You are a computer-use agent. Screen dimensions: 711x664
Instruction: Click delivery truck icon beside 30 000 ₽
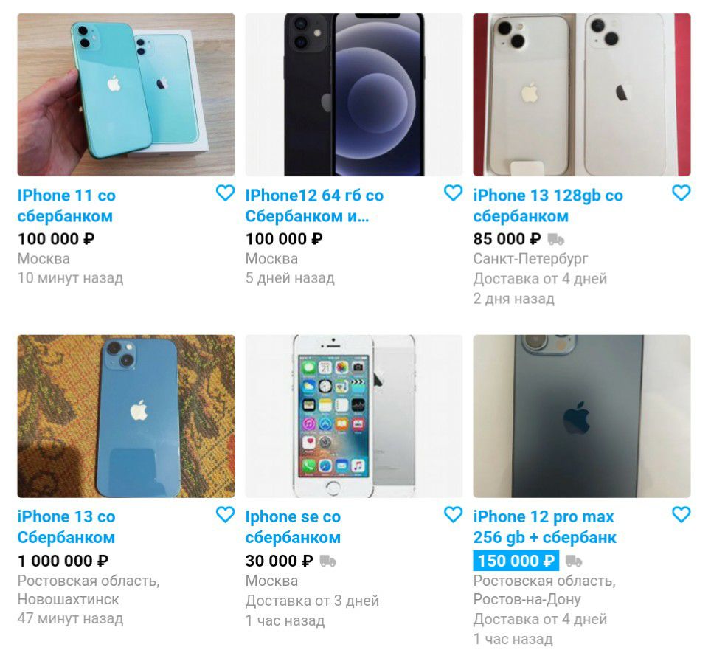(x=327, y=561)
